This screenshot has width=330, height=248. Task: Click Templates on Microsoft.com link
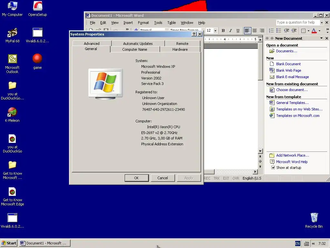pyautogui.click(x=298, y=116)
